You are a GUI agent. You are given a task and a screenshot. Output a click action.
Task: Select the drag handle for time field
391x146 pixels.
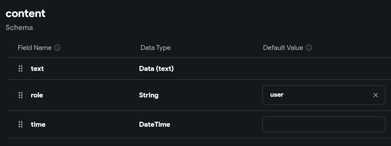(21, 125)
